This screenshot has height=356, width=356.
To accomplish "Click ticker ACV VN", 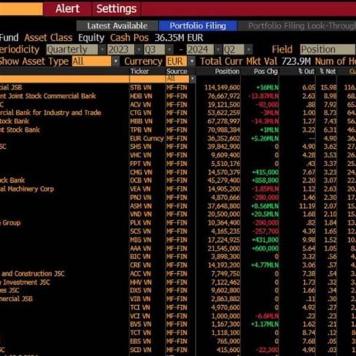I will [141, 104].
